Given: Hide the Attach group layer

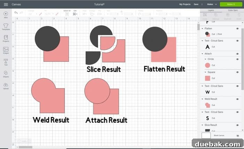Looking at the screenshot, I should (x=237, y=54).
